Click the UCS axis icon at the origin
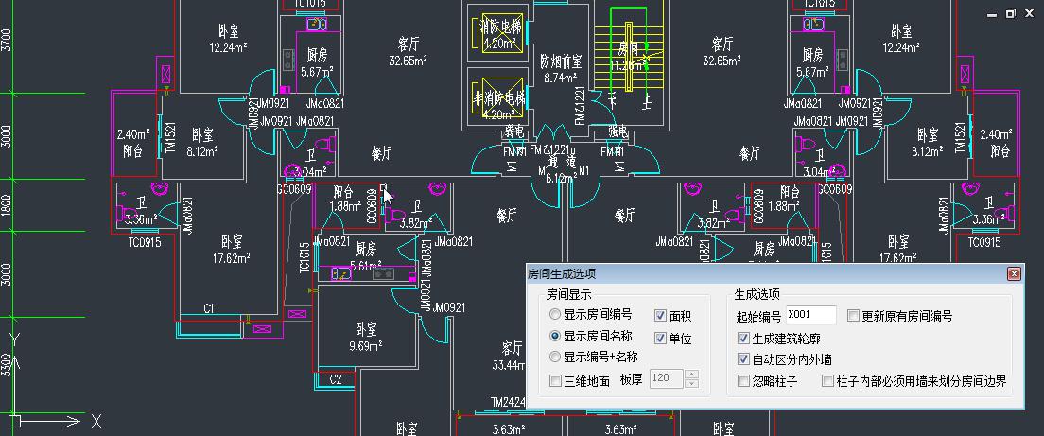 [13, 419]
